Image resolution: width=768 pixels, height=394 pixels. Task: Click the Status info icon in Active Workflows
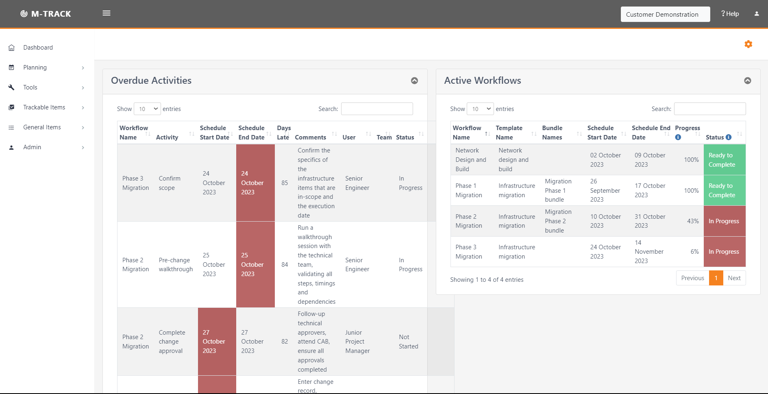729,137
